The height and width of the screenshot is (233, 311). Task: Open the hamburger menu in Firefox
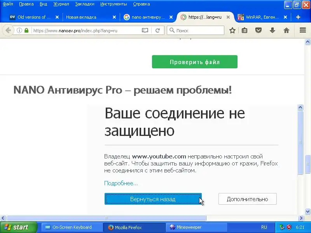tap(303, 30)
